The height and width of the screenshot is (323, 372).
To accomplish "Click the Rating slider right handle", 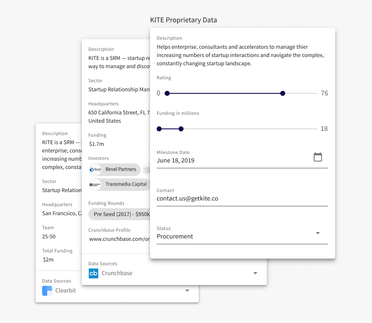I will coord(282,93).
